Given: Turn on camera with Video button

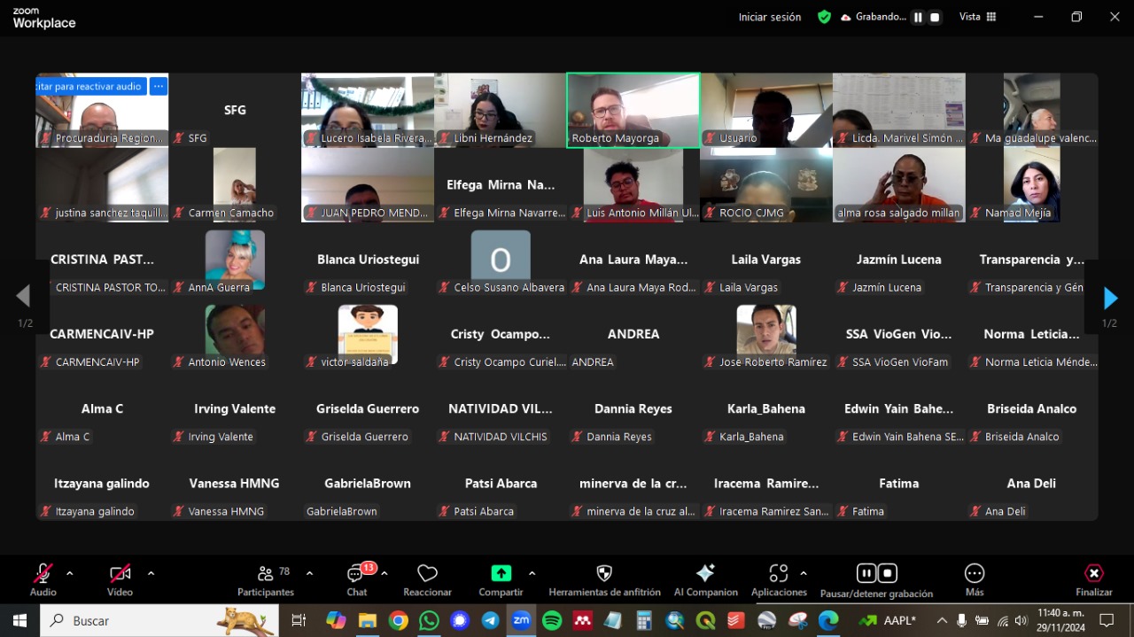Looking at the screenshot, I should [x=120, y=579].
